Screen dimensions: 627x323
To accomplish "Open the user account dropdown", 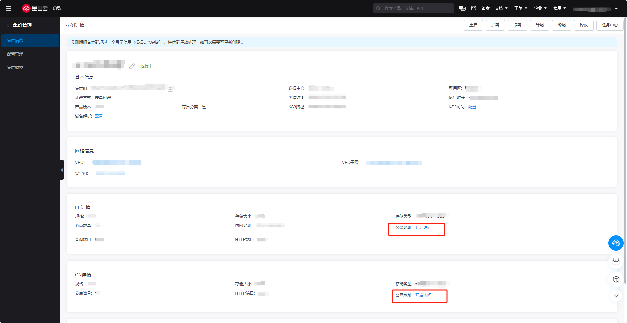I will click(x=595, y=9).
